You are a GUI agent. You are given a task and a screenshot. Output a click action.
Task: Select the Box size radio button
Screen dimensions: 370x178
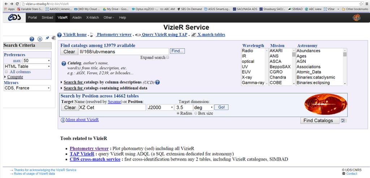pyautogui.click(x=195, y=113)
